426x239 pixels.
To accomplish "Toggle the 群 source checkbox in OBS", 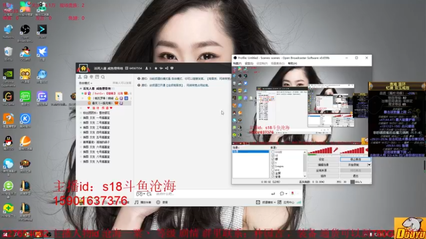I will point(273,159).
